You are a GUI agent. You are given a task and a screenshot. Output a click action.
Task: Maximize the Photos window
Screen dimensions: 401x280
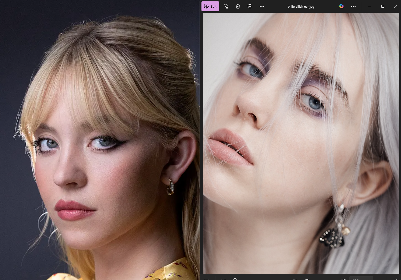point(382,6)
